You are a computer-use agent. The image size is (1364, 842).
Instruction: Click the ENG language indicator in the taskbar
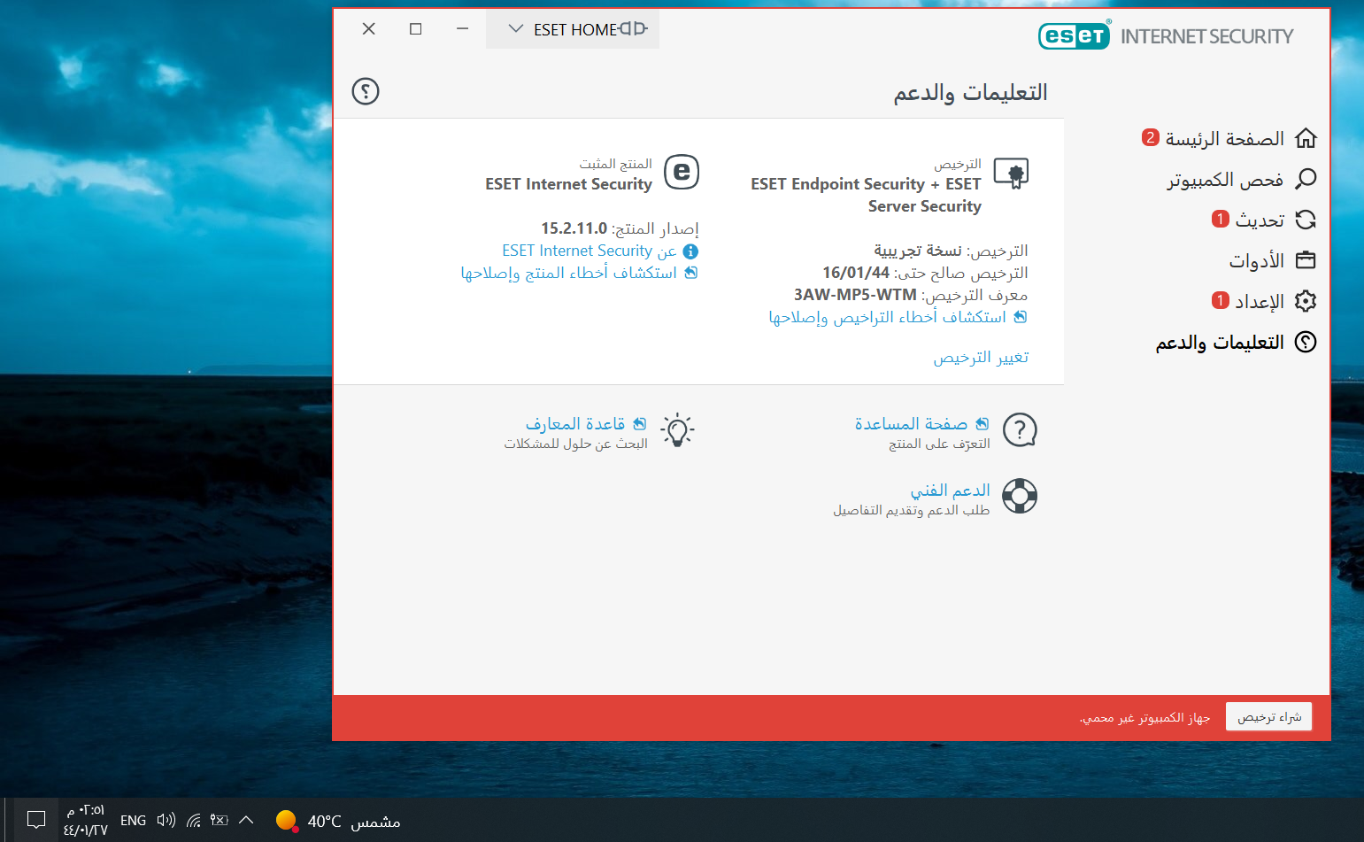click(134, 821)
